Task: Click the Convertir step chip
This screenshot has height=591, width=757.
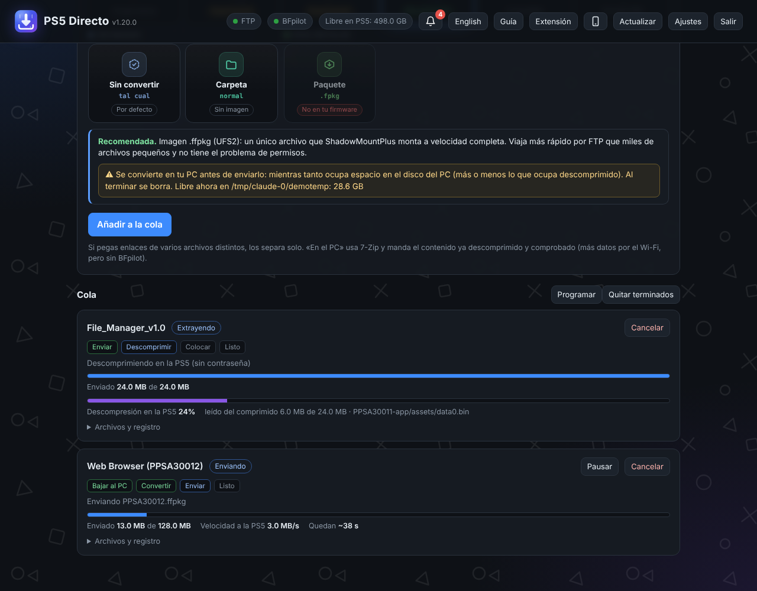Action: click(x=156, y=486)
